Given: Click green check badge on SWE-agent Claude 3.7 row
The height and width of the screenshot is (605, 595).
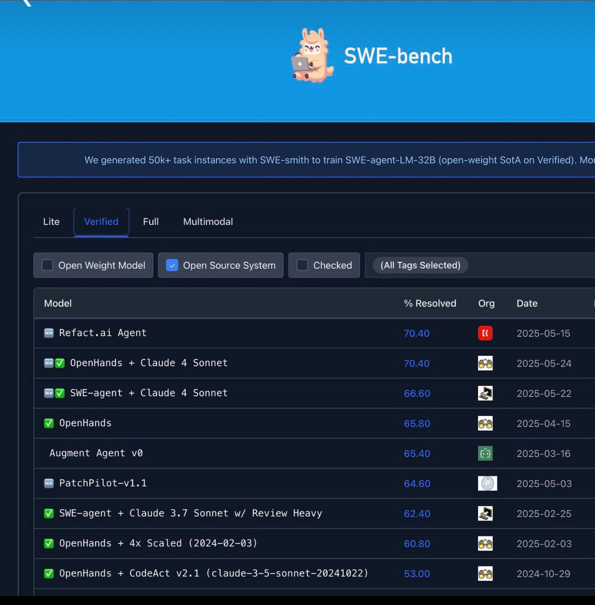Looking at the screenshot, I should point(49,513).
